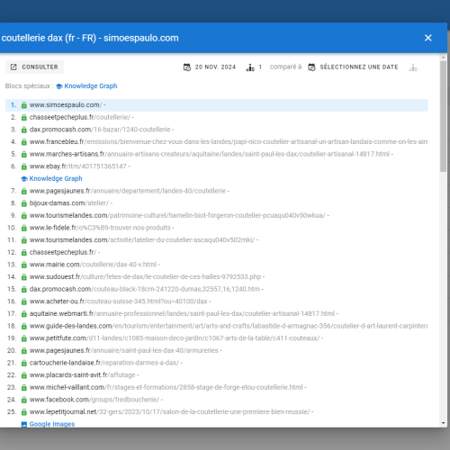Screen dimensions: 450x450
Task: Open www.facebook.com/groups/fredboucherie/ result
Action: click(94, 400)
